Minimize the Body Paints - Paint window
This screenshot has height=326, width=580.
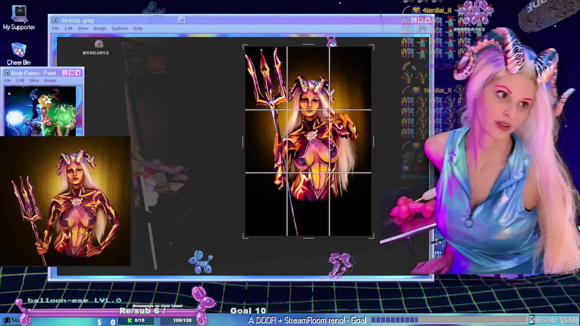[x=65, y=73]
